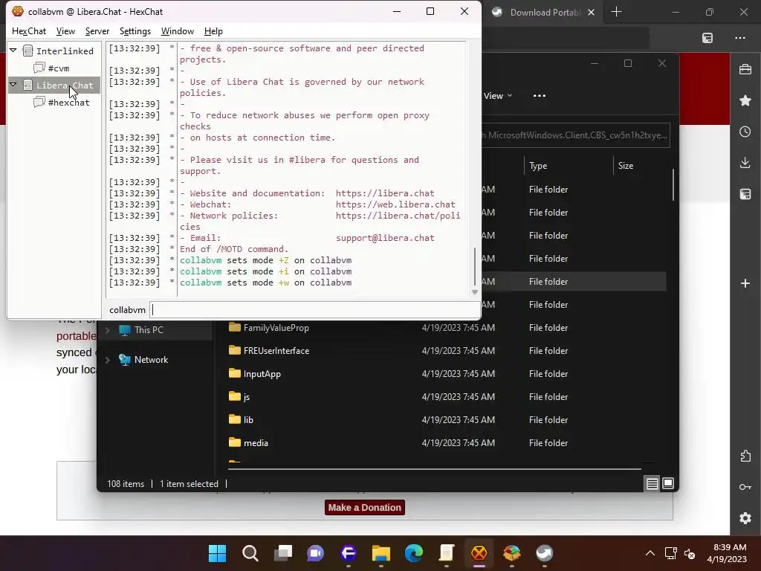Show hidden system tray icons
This screenshot has height=571, width=761.
(x=650, y=553)
